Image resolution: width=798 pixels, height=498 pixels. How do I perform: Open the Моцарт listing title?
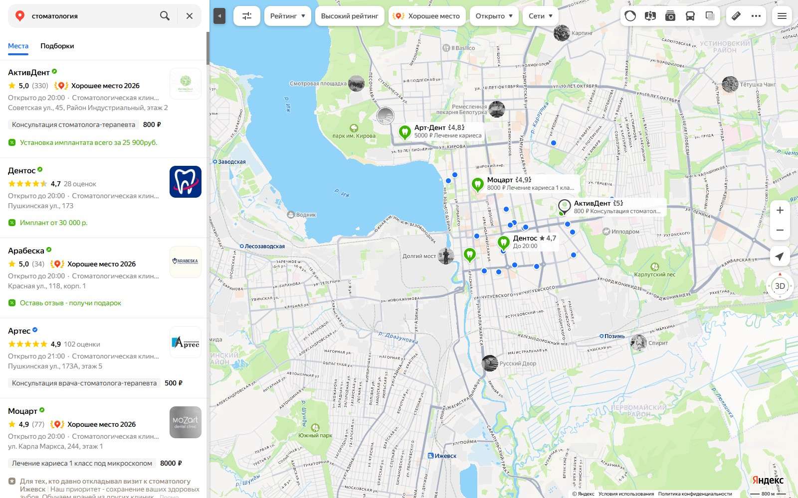point(22,411)
